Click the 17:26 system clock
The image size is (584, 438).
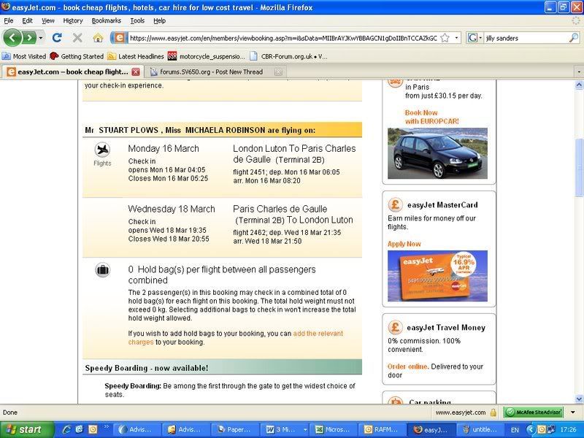coord(568,430)
